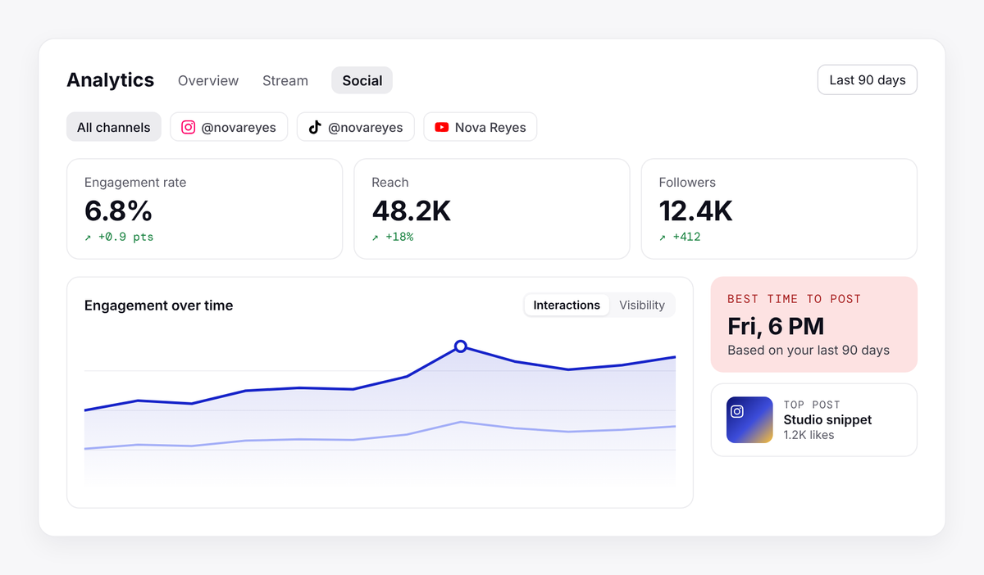The height and width of the screenshot is (575, 984).
Task: Click the Engagement over time heading
Action: coord(158,306)
